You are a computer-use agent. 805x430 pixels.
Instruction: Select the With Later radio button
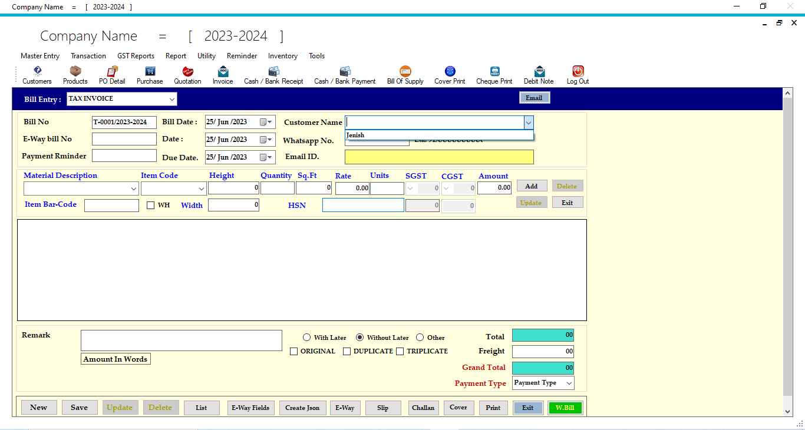[306, 337]
